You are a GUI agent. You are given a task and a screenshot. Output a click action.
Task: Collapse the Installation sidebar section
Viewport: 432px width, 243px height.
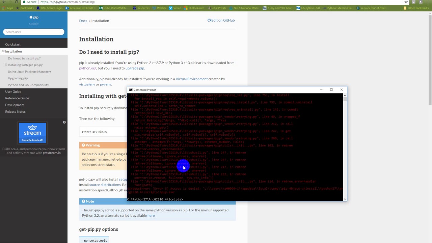pyautogui.click(x=3, y=51)
